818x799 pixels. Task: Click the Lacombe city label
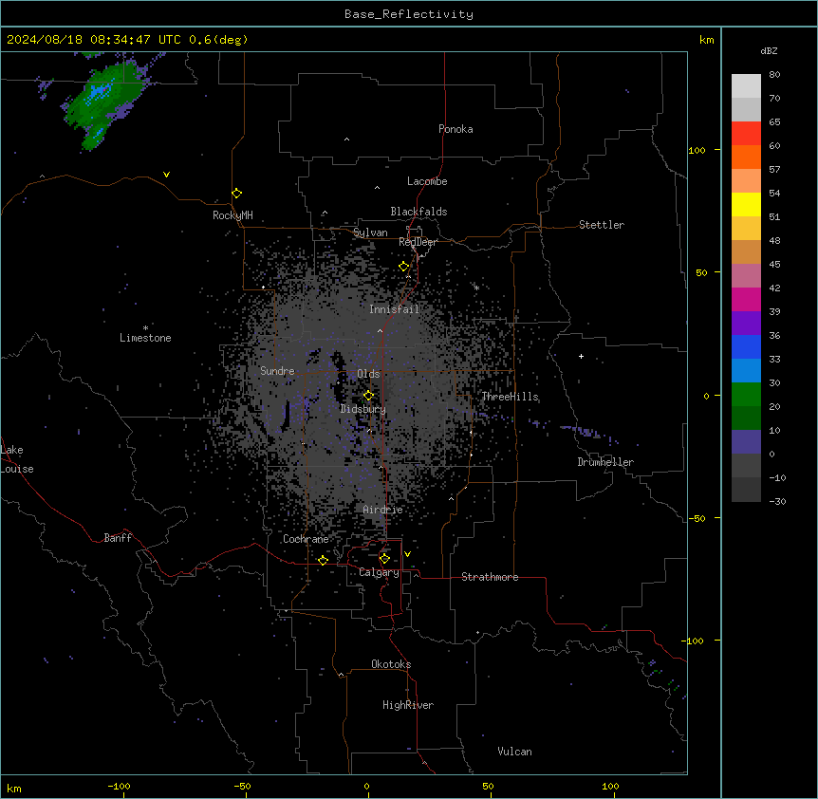pos(427,181)
